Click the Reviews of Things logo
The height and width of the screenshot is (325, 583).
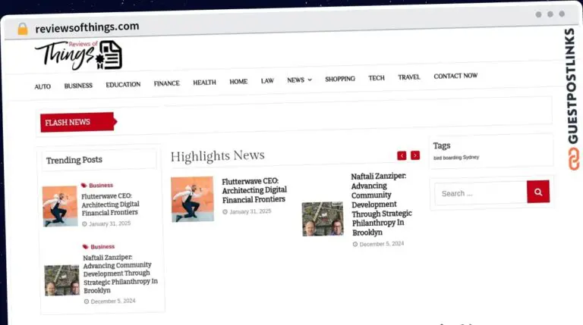pyautogui.click(x=77, y=55)
